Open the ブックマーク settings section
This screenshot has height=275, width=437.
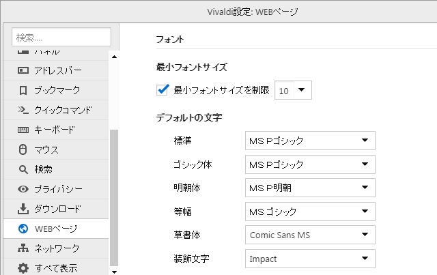pyautogui.click(x=56, y=90)
